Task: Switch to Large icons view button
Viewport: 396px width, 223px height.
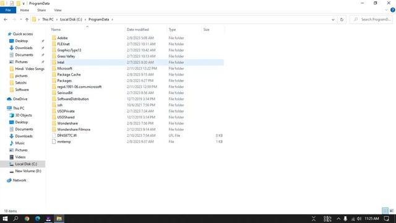Action: pyautogui.click(x=392, y=211)
